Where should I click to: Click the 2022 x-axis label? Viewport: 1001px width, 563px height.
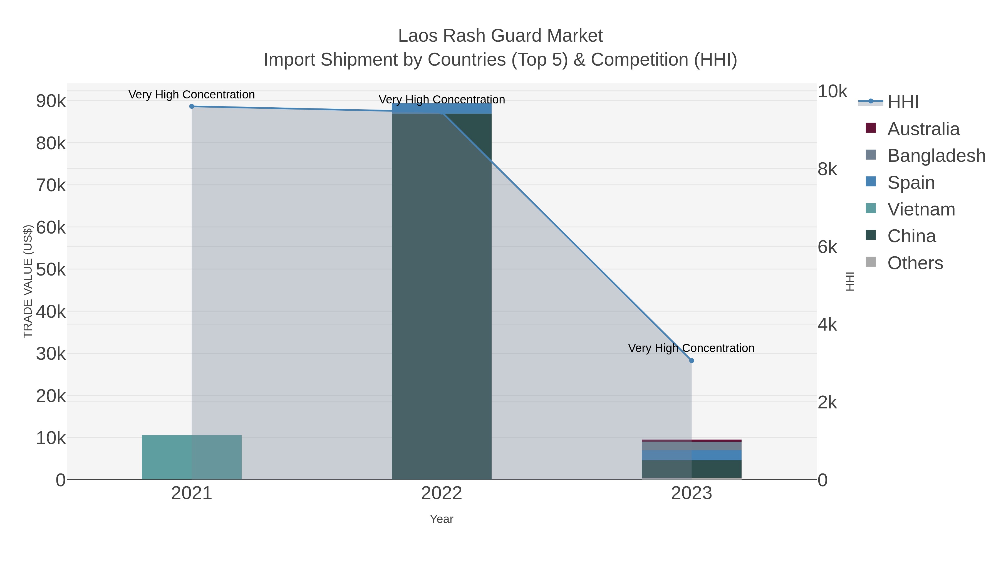pos(442,493)
